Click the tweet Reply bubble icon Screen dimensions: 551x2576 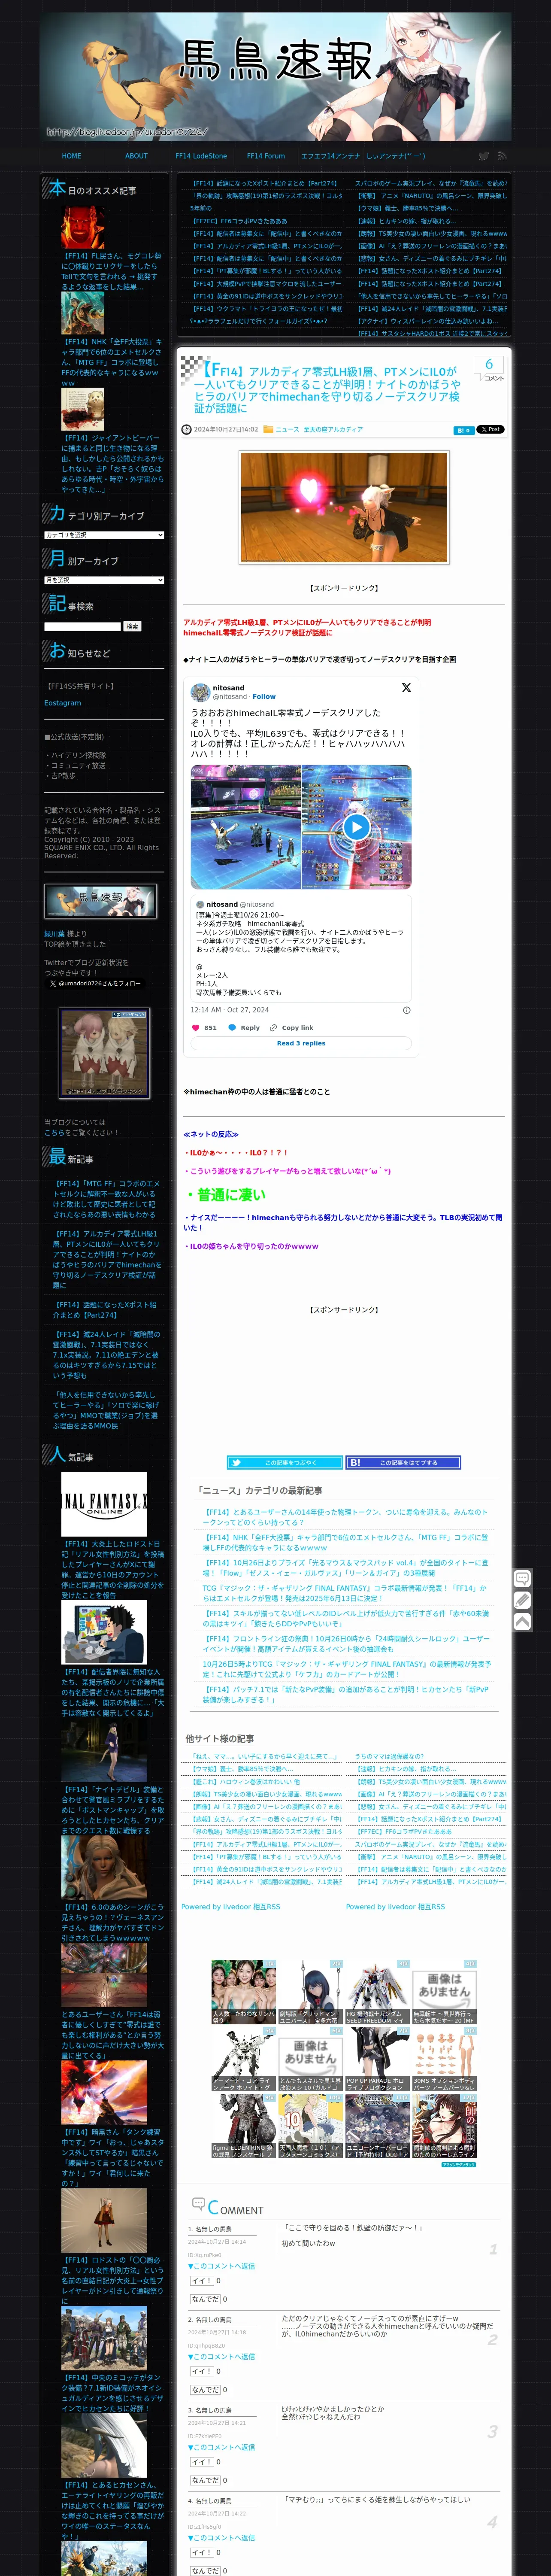(x=232, y=1027)
